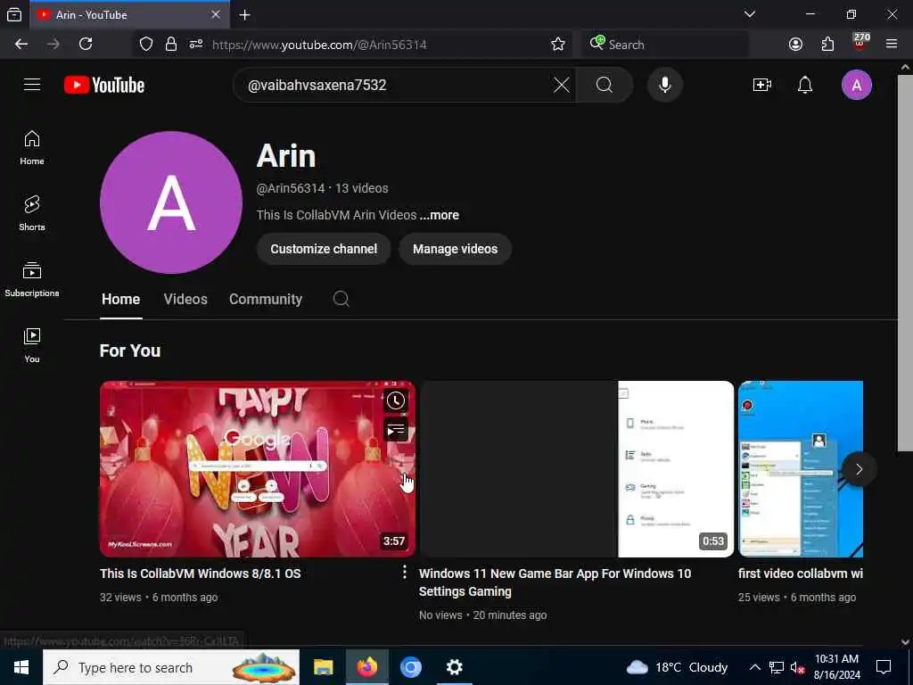The image size is (913, 685).
Task: Expand channel description with ...more
Action: tap(440, 215)
